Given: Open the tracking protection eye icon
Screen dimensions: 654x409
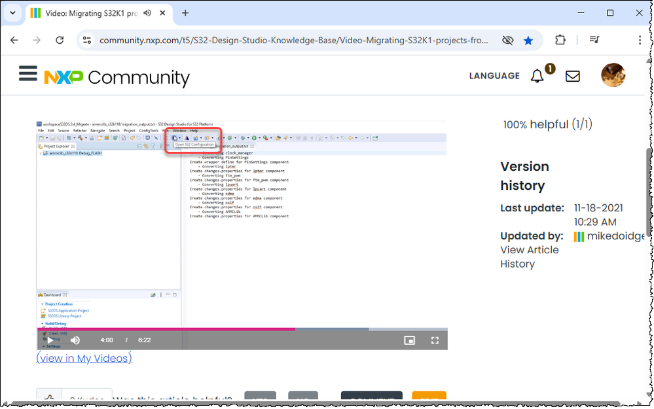Looking at the screenshot, I should [x=507, y=41].
